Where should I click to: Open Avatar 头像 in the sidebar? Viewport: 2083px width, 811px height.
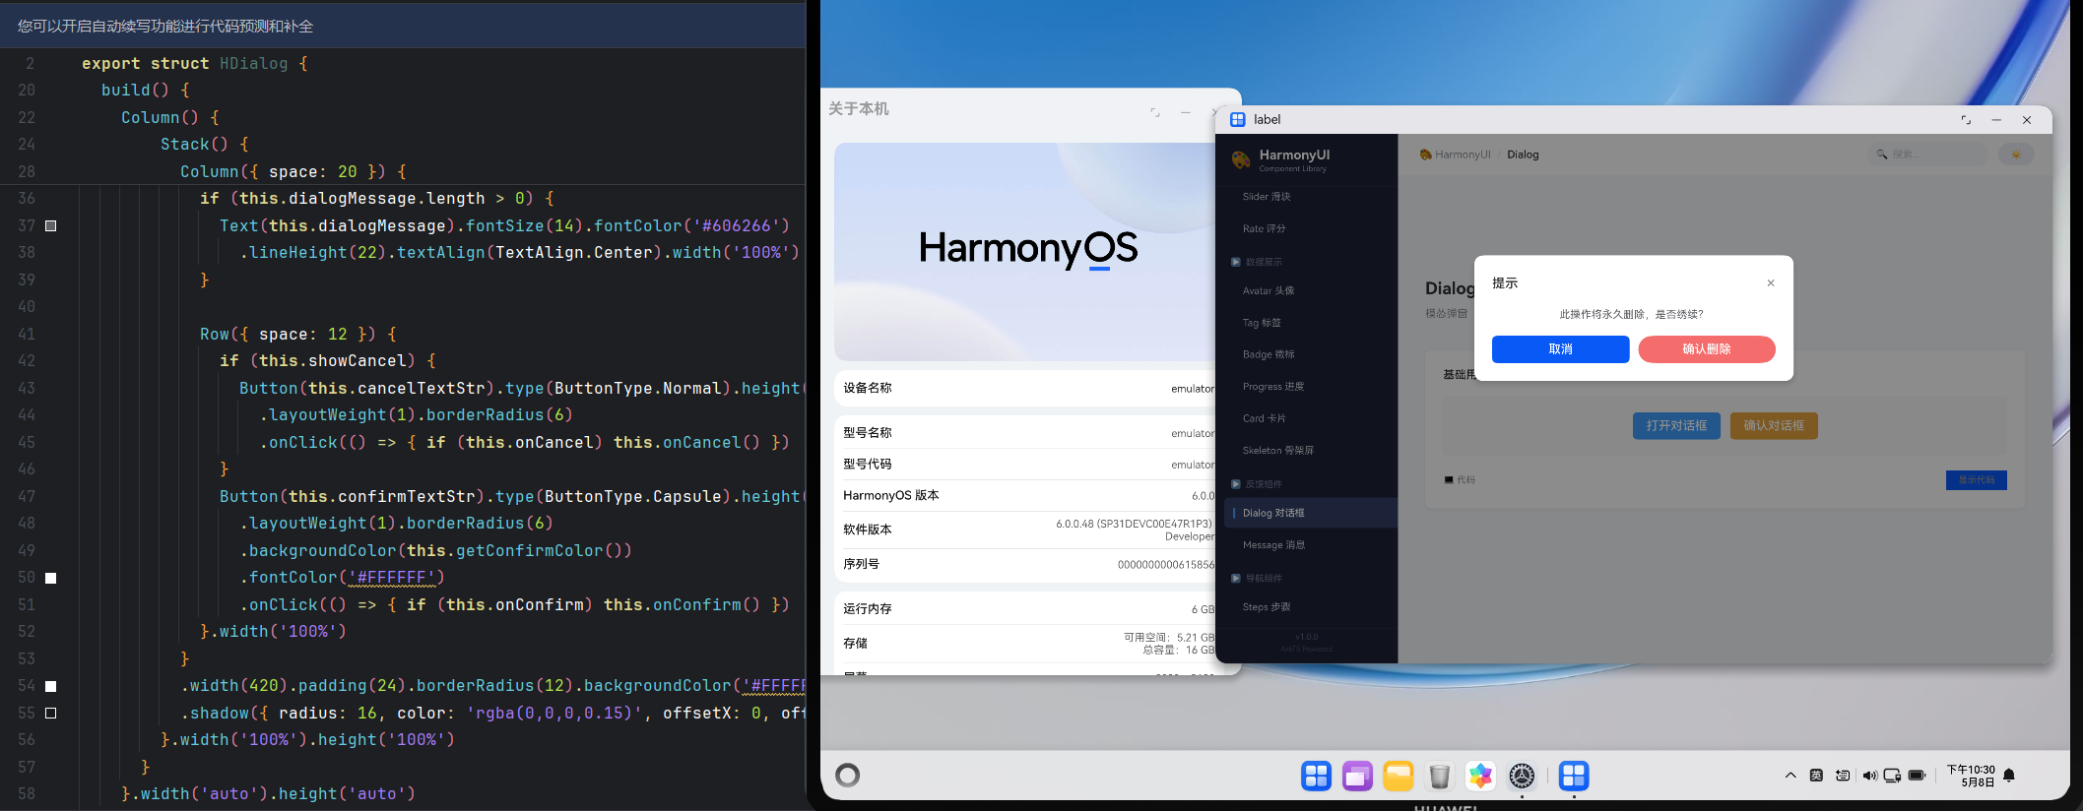click(1310, 290)
